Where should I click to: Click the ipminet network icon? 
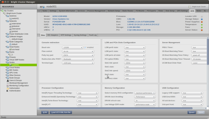pyautogui.click(x=10, y=32)
